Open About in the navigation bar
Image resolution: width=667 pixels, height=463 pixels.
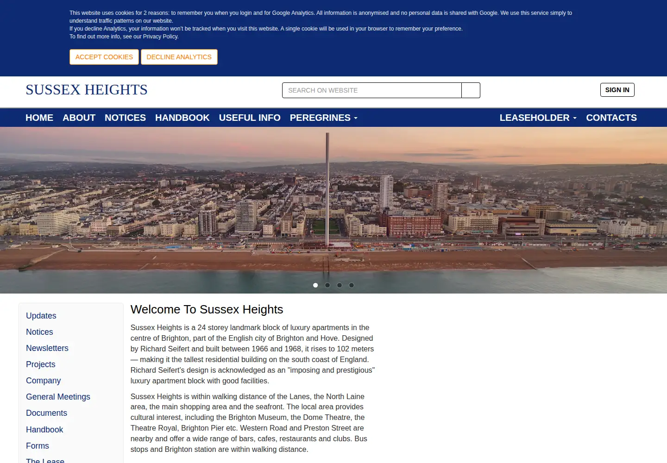[79, 118]
